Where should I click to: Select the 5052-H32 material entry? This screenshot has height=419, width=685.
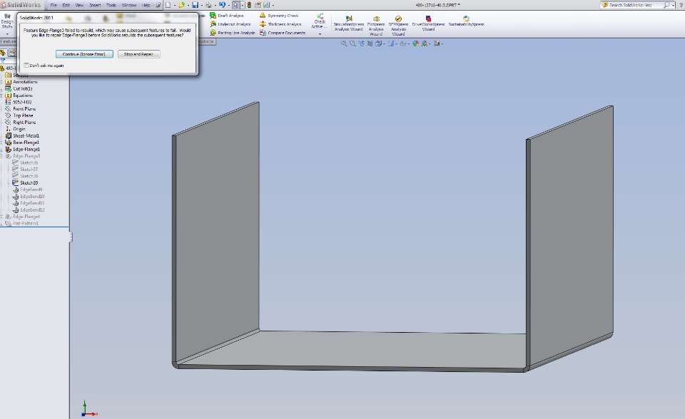tap(22, 102)
